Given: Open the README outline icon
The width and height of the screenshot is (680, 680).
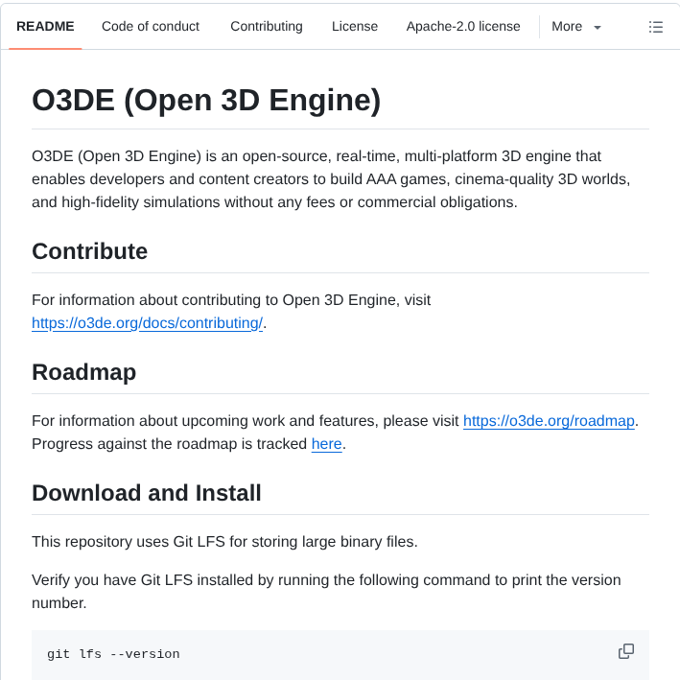Looking at the screenshot, I should coord(656,27).
